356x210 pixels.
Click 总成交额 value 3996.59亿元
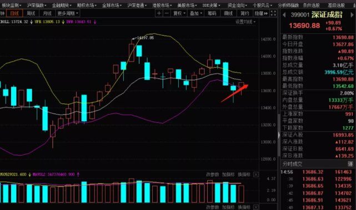tap(339, 72)
